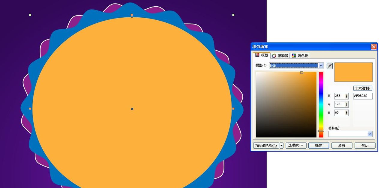Click the R value field showing 253
This screenshot has width=384, height=188.
[x=340, y=96]
